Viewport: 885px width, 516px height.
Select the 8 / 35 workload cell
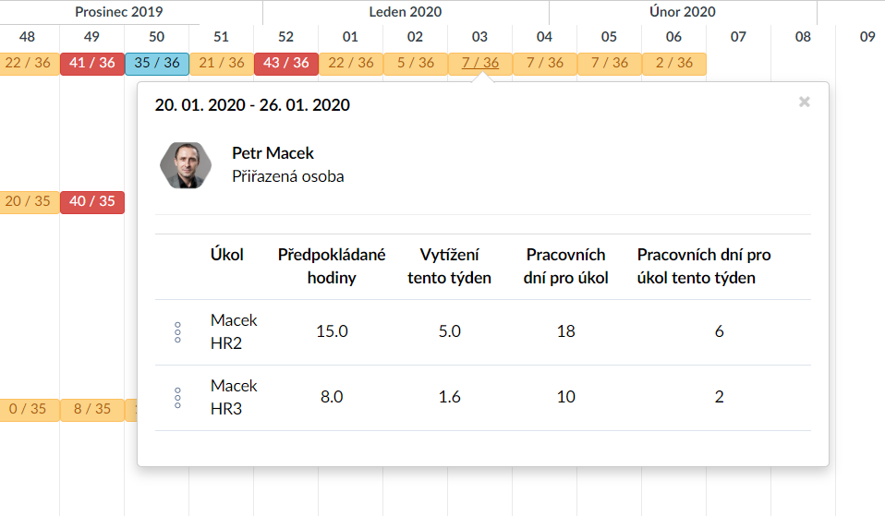click(x=92, y=409)
